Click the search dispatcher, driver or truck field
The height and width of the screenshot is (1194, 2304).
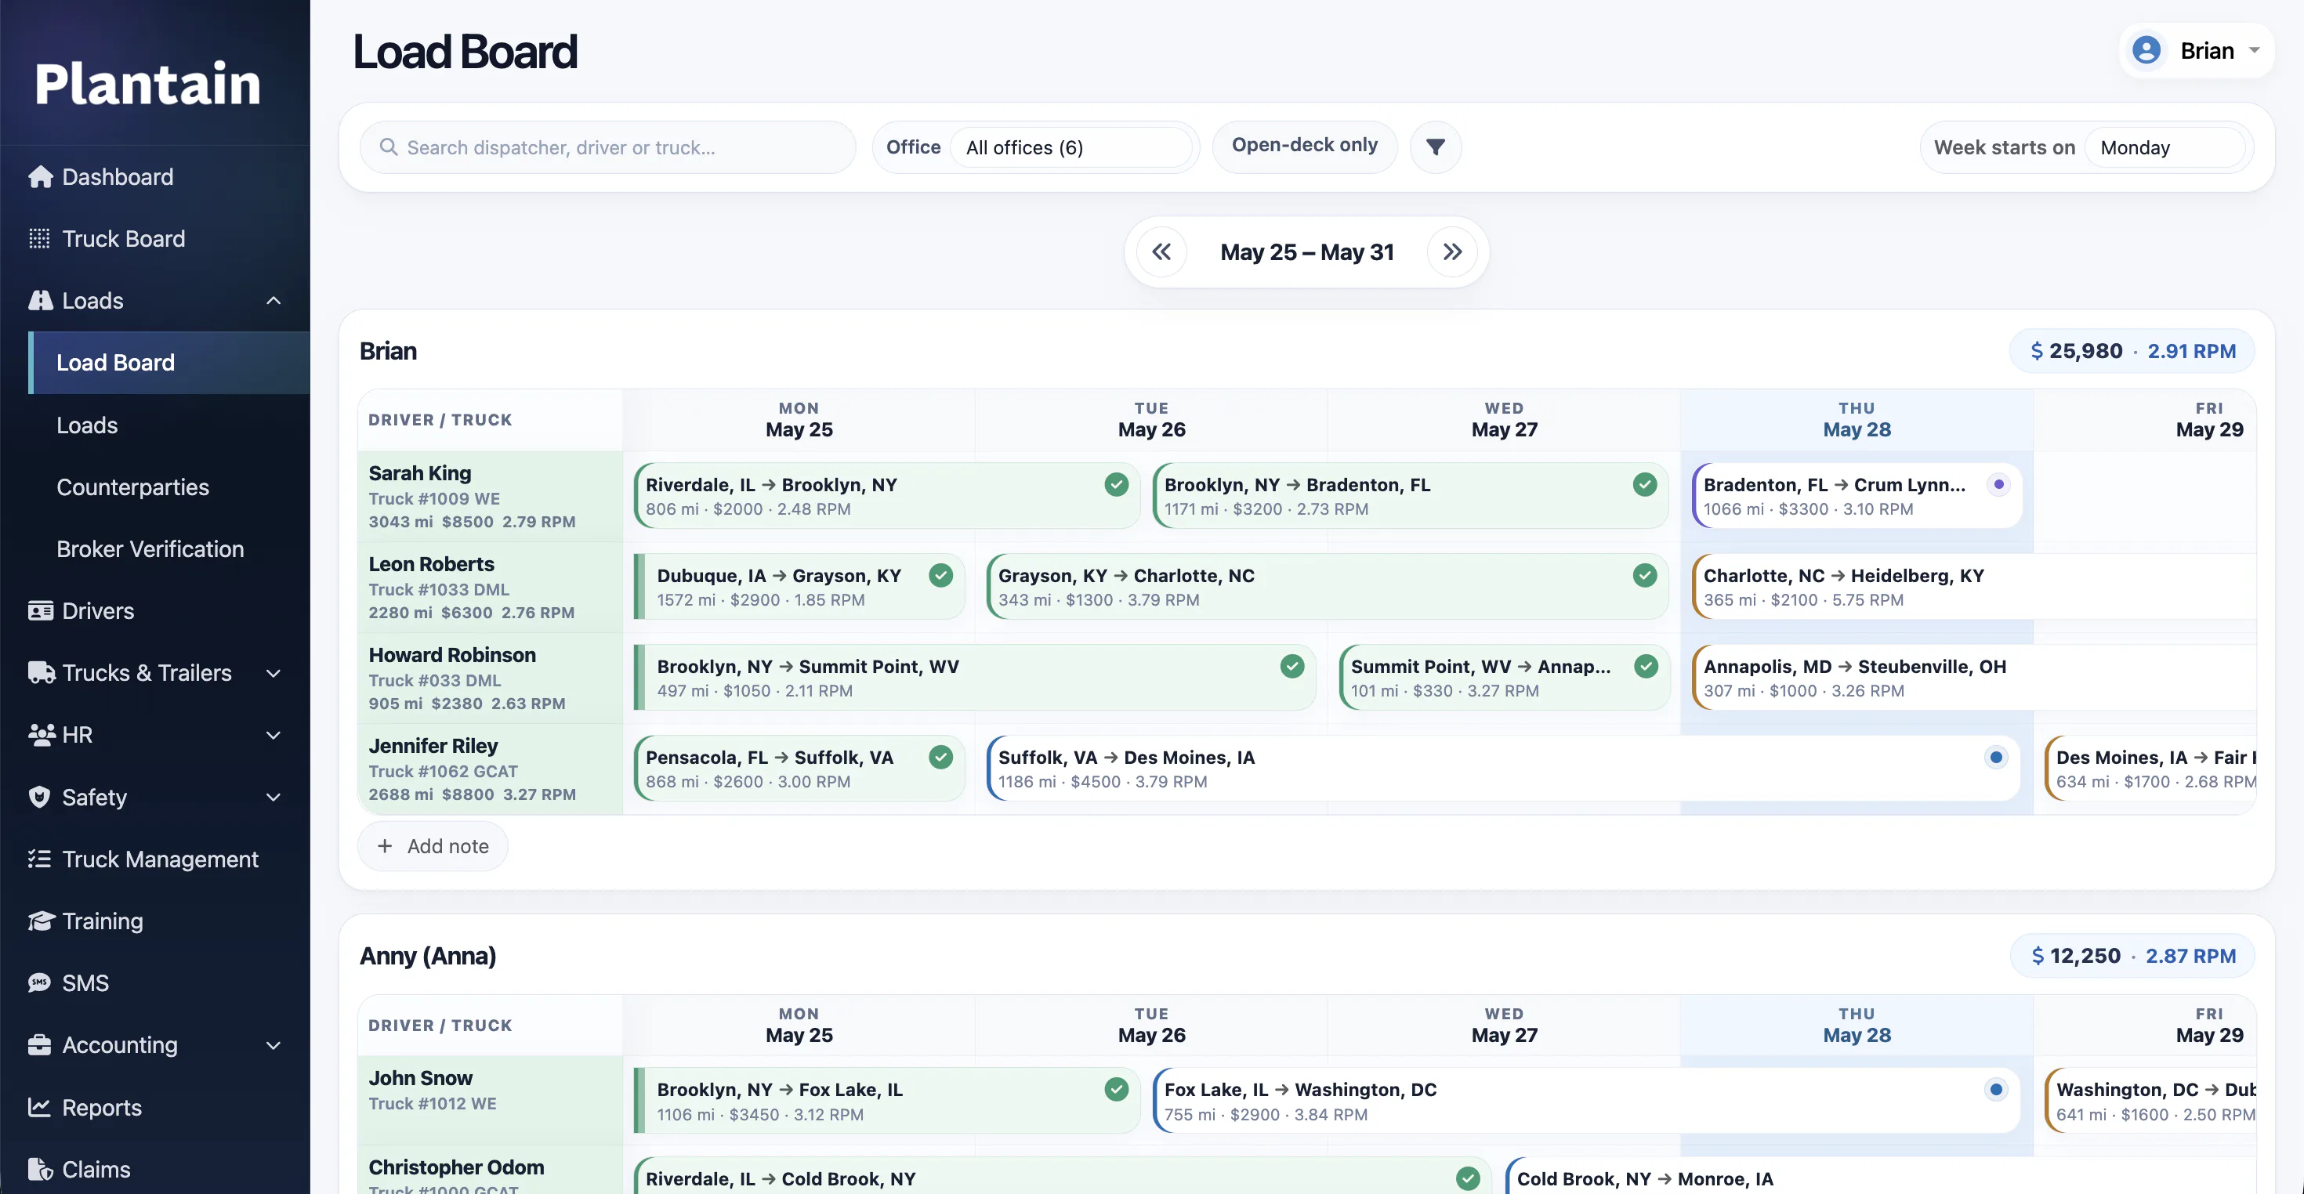point(608,147)
